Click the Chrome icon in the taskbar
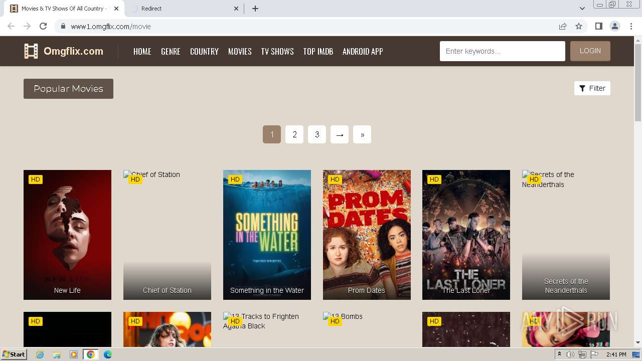This screenshot has height=361, width=642. click(91, 354)
